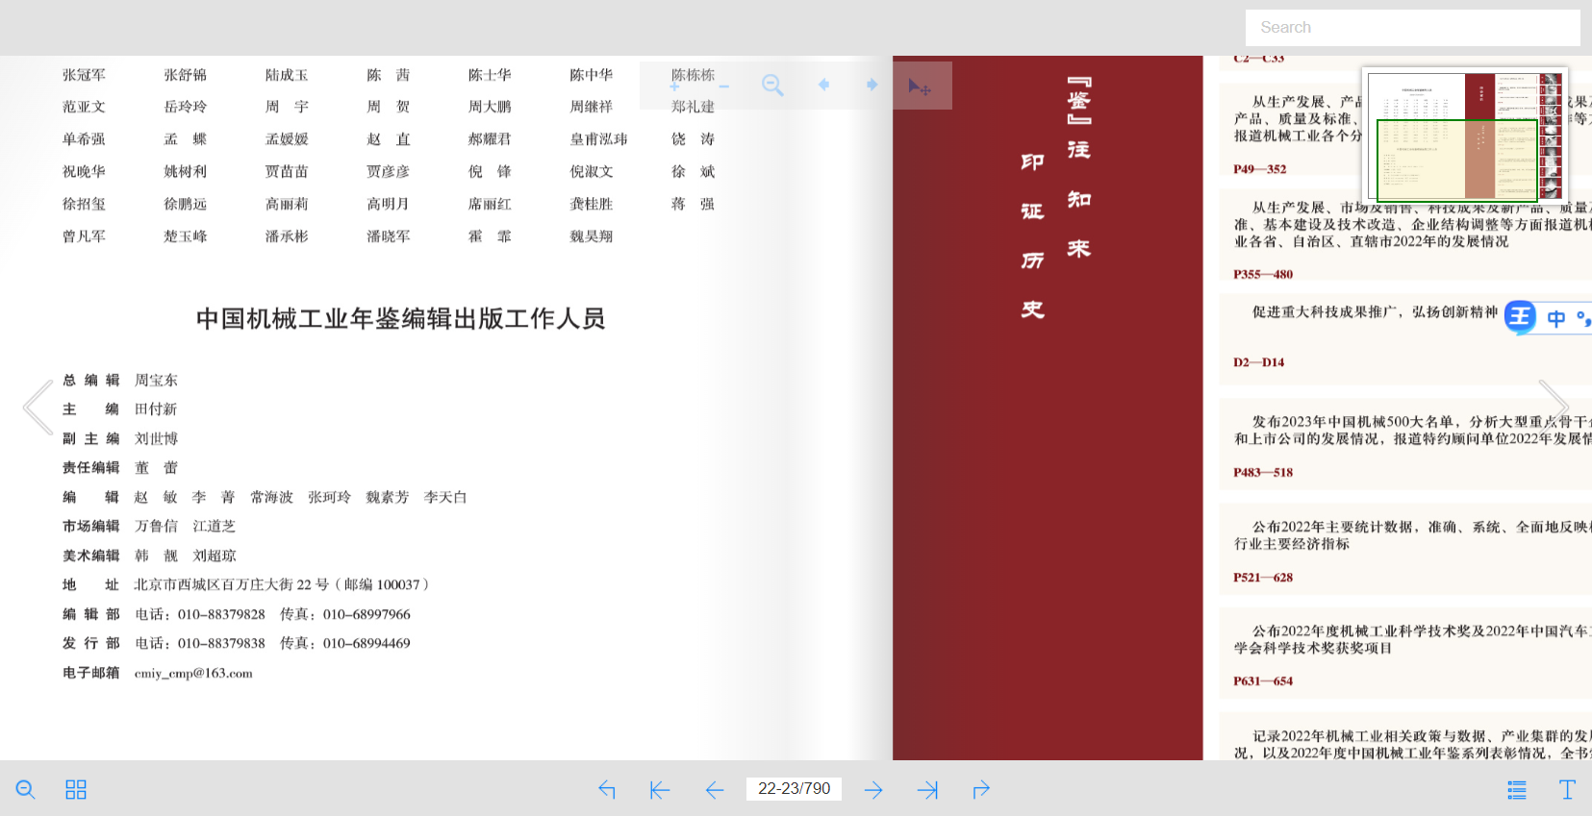1592x816 pixels.
Task: Click the vertical title 印证历史 on red page
Action: [1032, 235]
